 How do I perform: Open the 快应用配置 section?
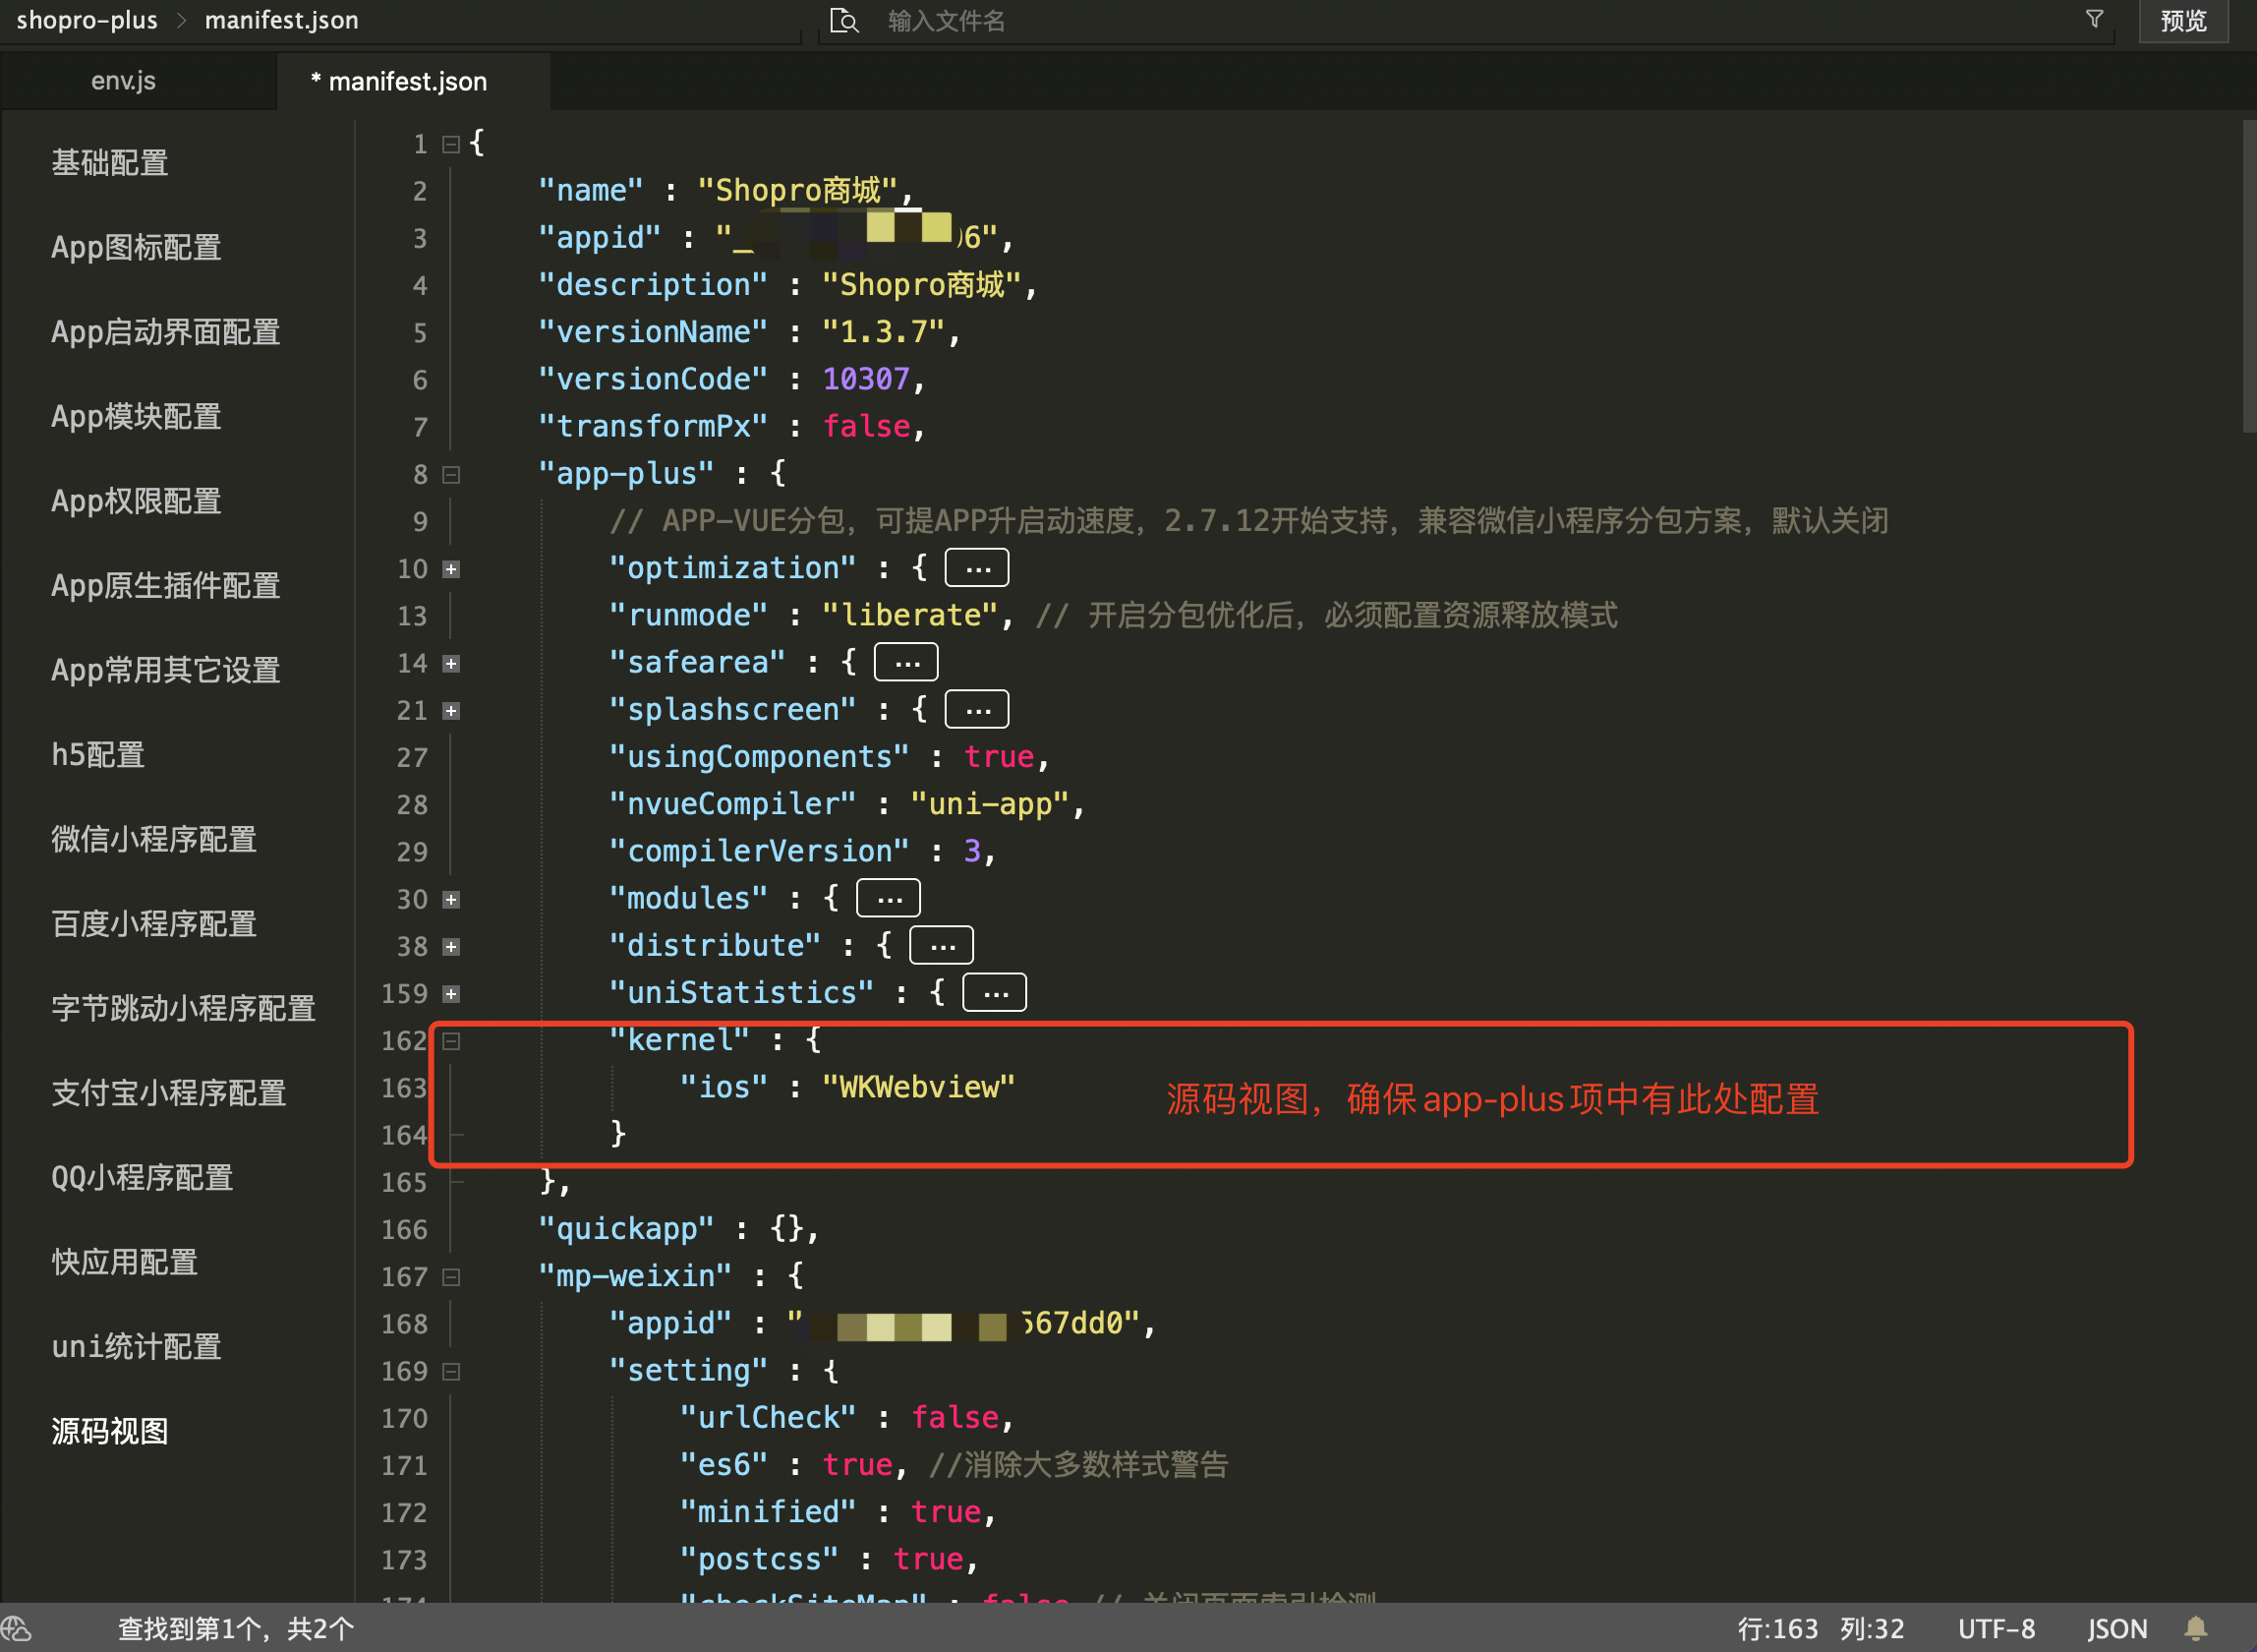(x=125, y=1262)
